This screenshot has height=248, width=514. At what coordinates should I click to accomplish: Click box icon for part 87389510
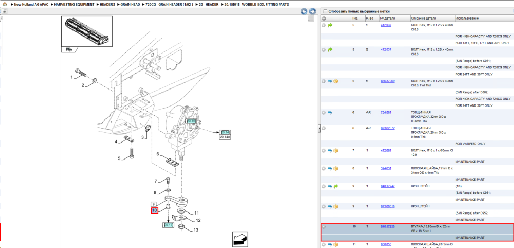336,207
